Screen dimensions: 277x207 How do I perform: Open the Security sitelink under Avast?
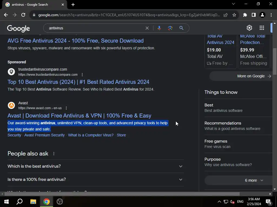point(14,135)
